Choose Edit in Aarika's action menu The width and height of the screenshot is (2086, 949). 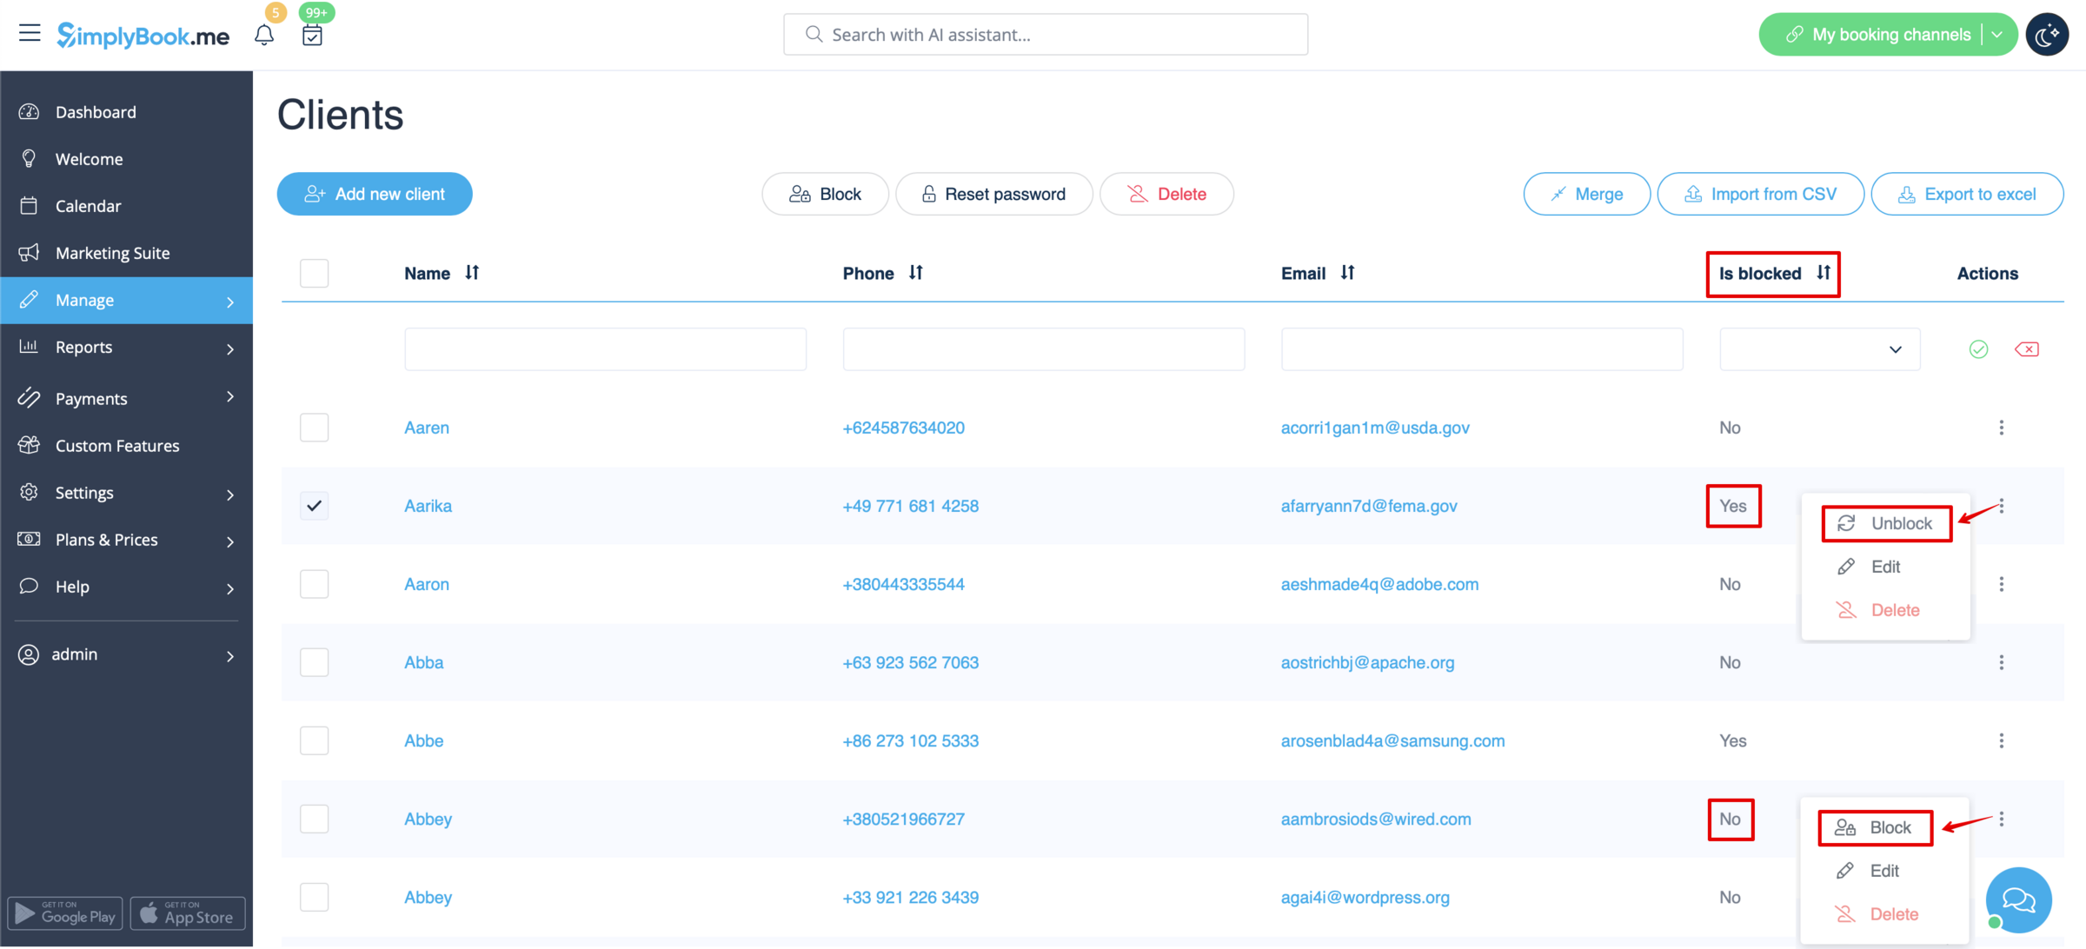point(1869,567)
